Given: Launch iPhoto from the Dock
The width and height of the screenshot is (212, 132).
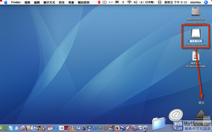Looking at the screenshot, I should click(39, 128).
